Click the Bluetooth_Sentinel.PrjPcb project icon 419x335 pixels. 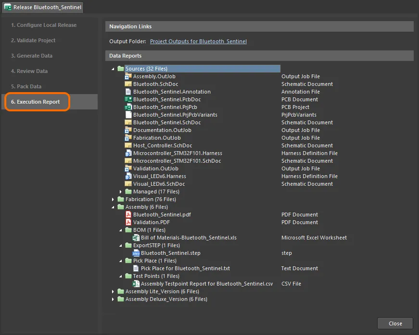pos(128,107)
